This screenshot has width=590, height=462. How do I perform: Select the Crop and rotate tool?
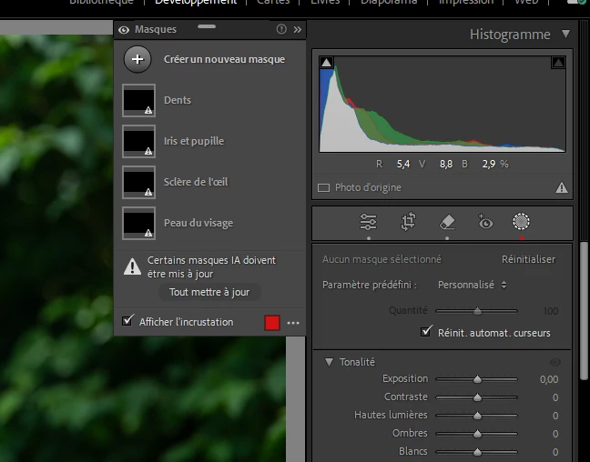[408, 222]
